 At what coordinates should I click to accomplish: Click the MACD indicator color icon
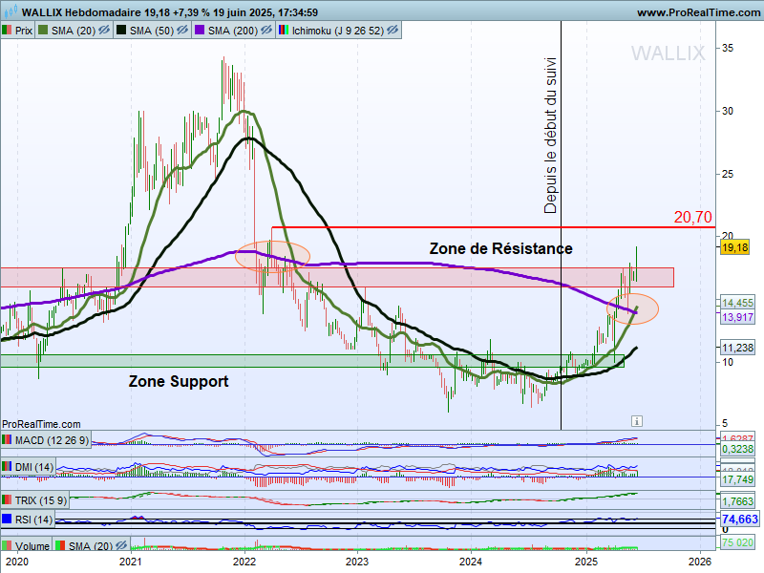[x=7, y=440]
